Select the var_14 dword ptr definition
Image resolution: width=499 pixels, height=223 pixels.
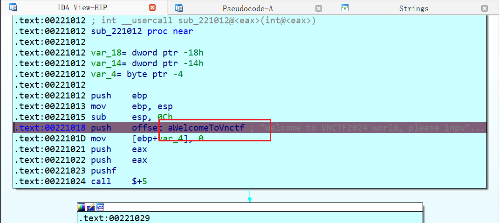tap(147, 63)
